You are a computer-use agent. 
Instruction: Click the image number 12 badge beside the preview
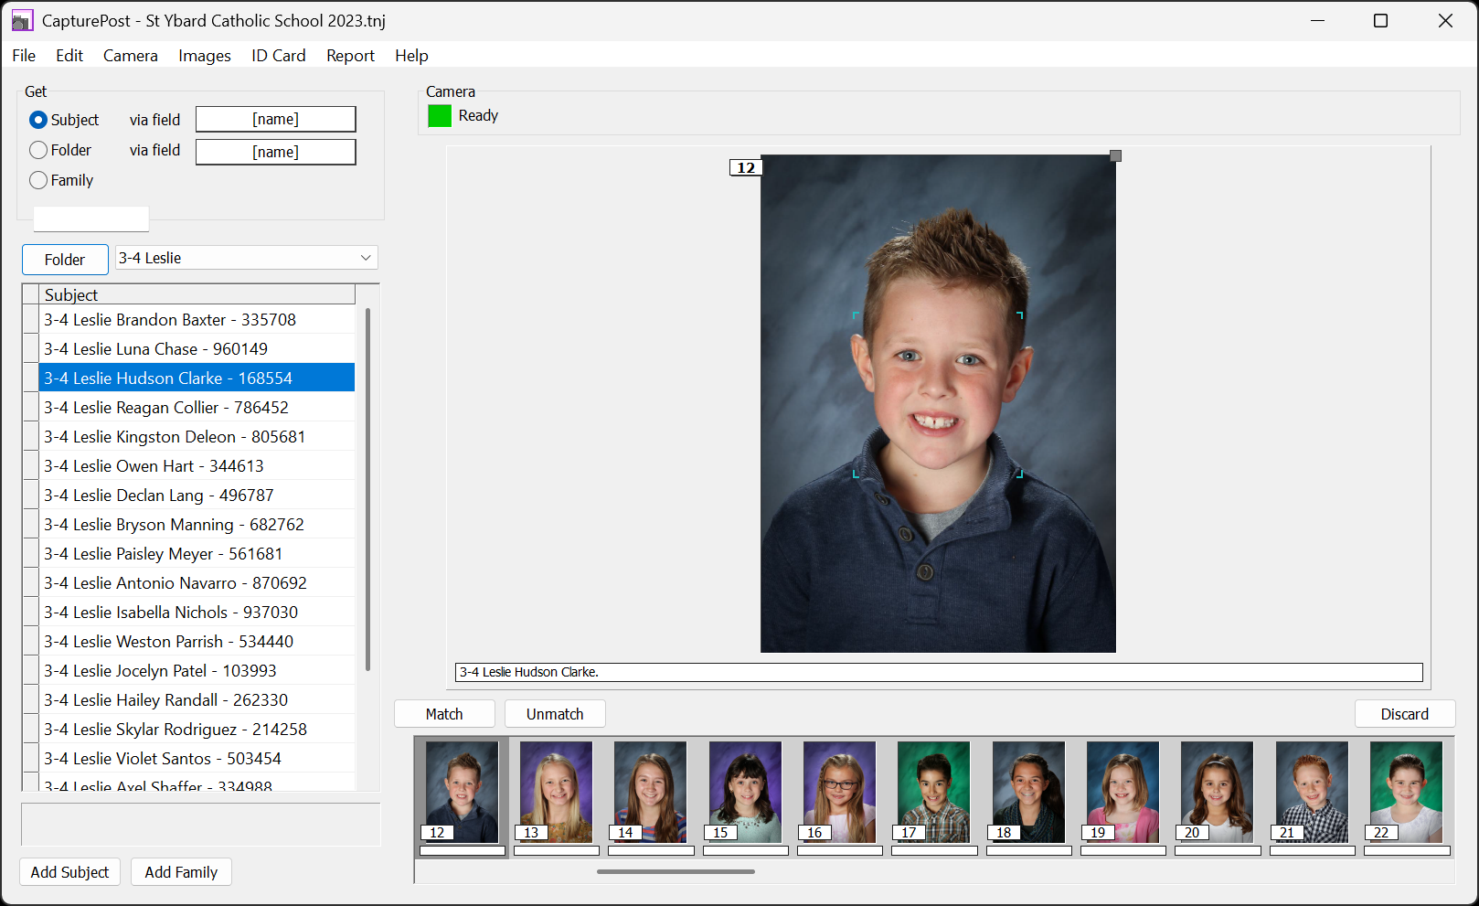[746, 167]
